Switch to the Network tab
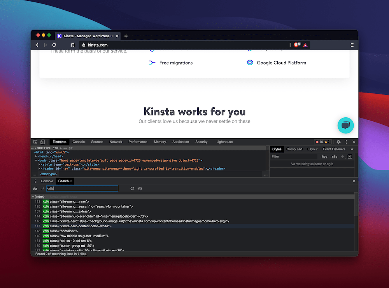 point(116,142)
